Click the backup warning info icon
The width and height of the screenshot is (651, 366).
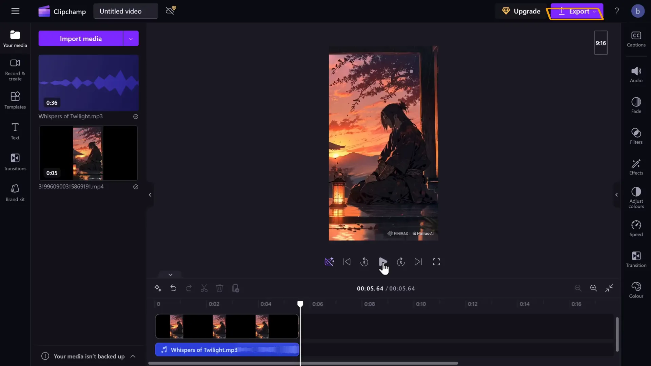45,356
